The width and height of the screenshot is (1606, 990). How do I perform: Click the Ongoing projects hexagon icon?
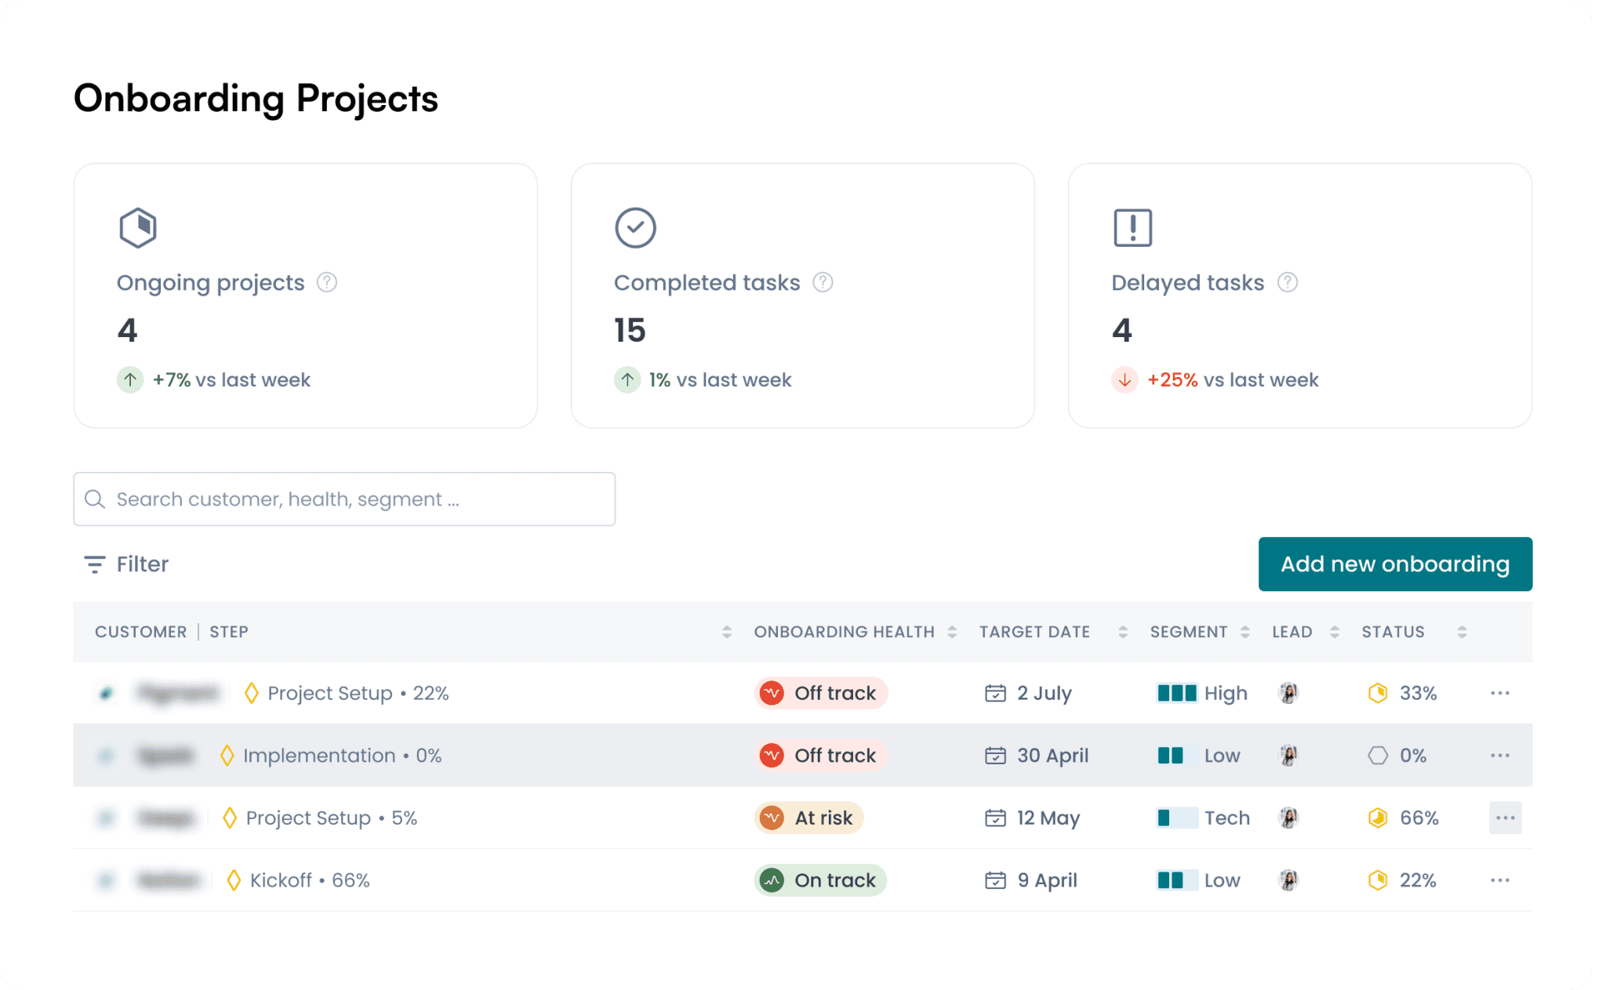point(137,228)
